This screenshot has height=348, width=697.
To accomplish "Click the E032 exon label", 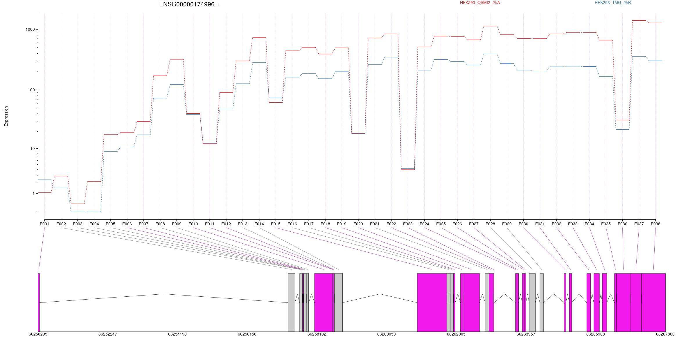I will pyautogui.click(x=556, y=224).
